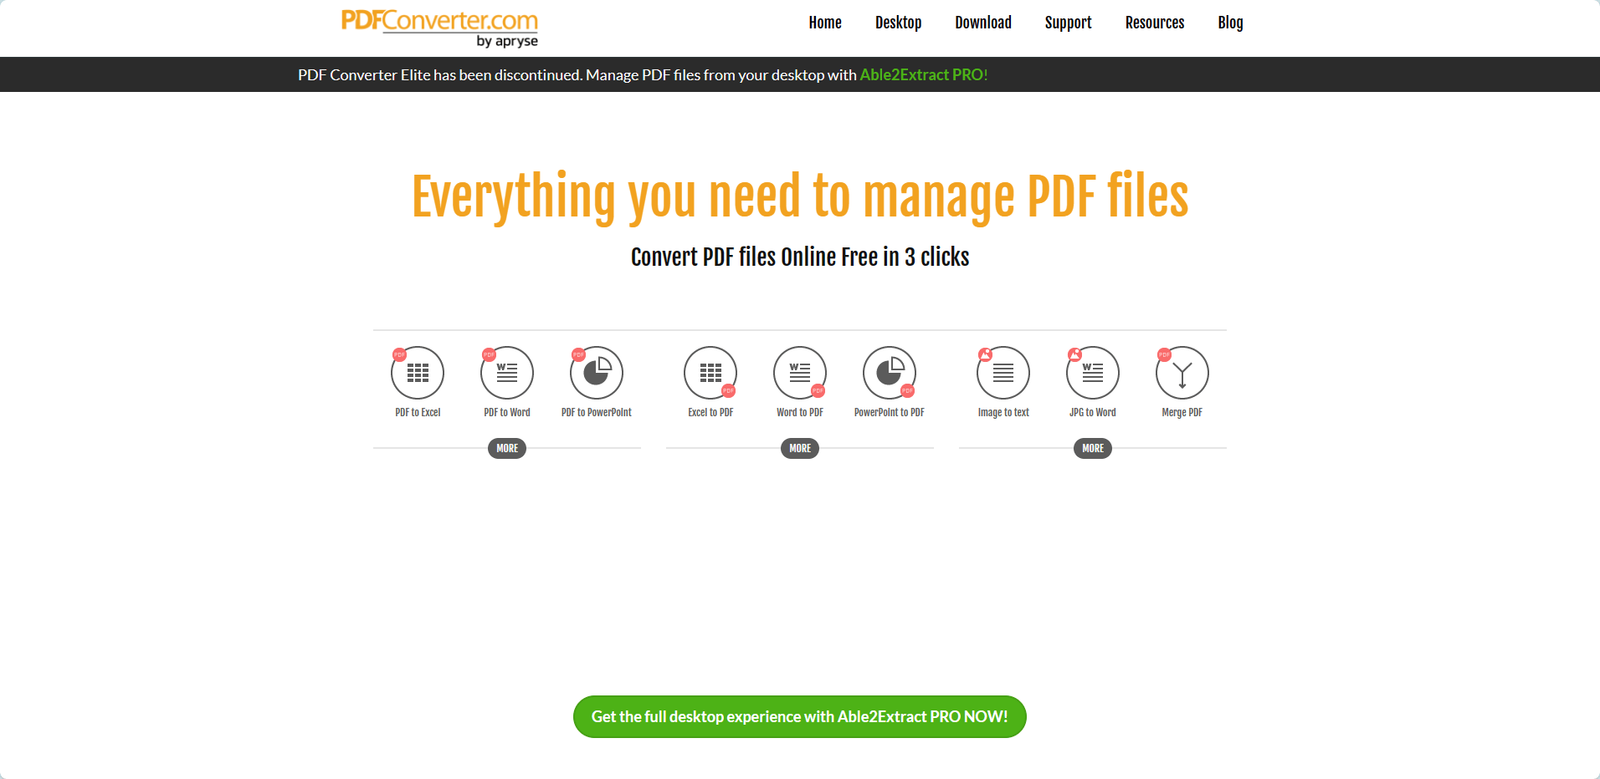Select the PDF to Word converter icon

point(507,373)
